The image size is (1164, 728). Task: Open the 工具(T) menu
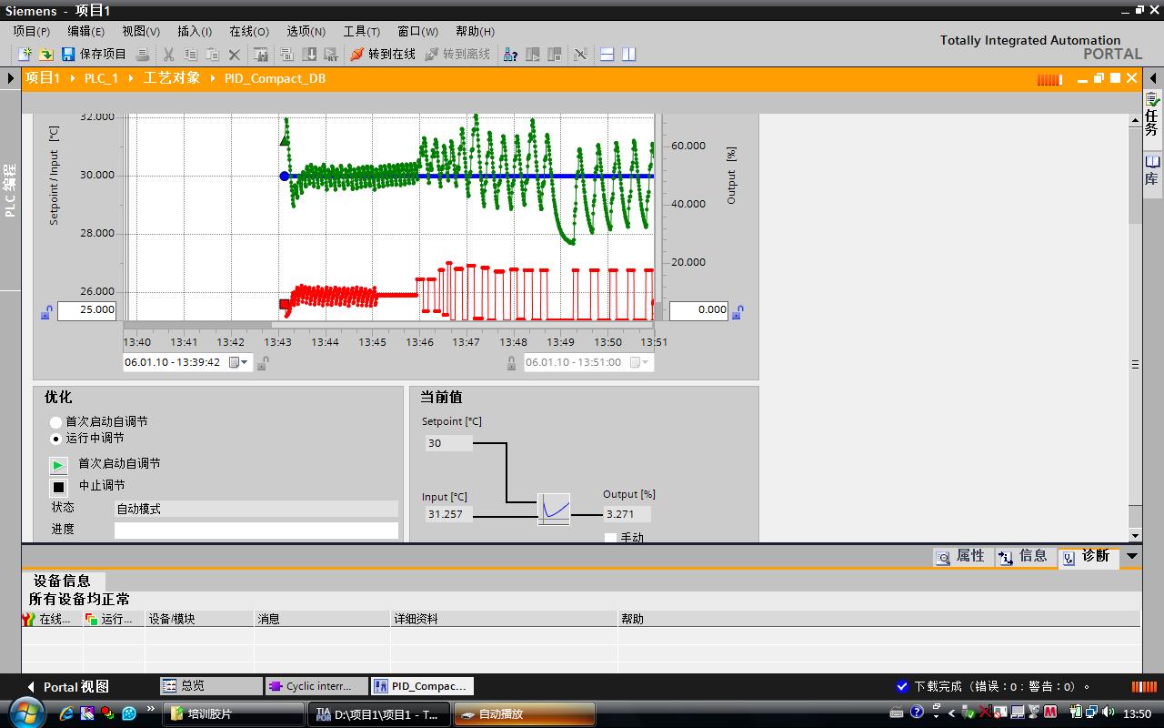(x=362, y=32)
